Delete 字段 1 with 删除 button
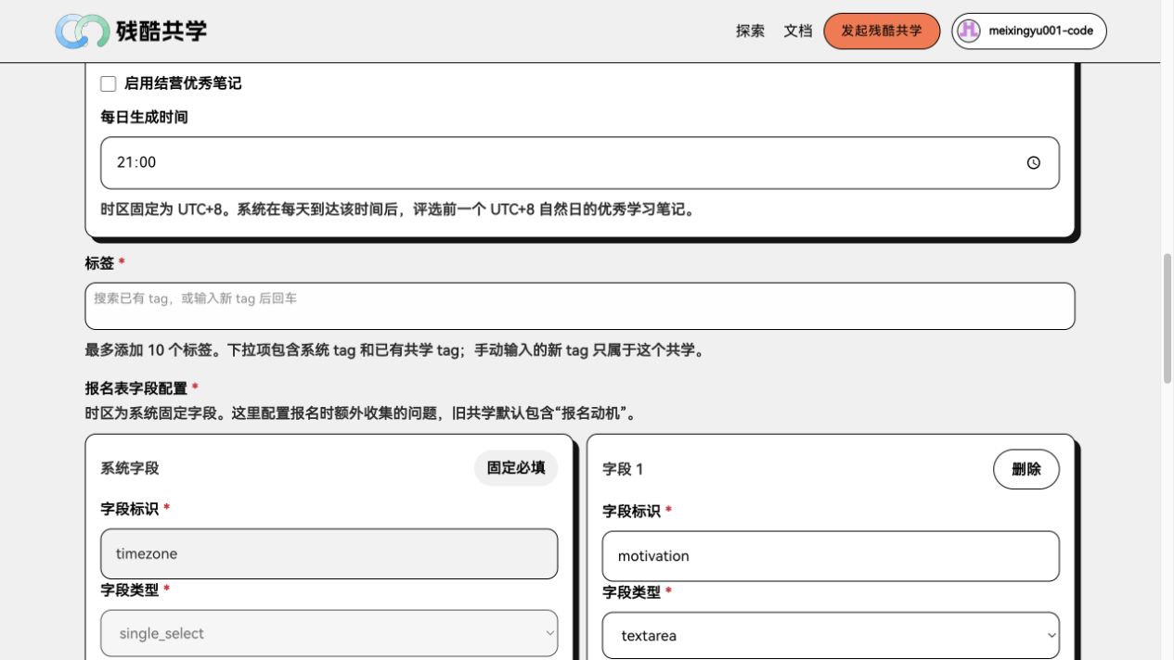 (1026, 469)
